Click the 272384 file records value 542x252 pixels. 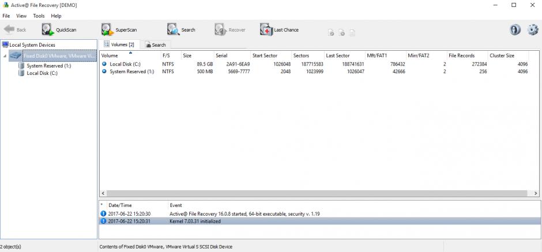tap(479, 64)
